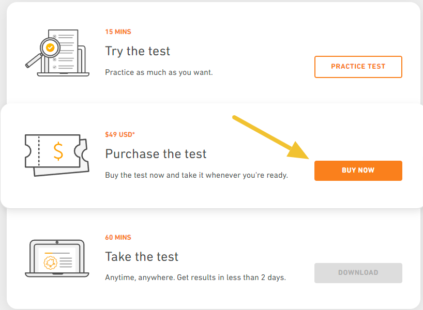
Task: Click the orange dollar sign on the ticket
Action: [58, 150]
